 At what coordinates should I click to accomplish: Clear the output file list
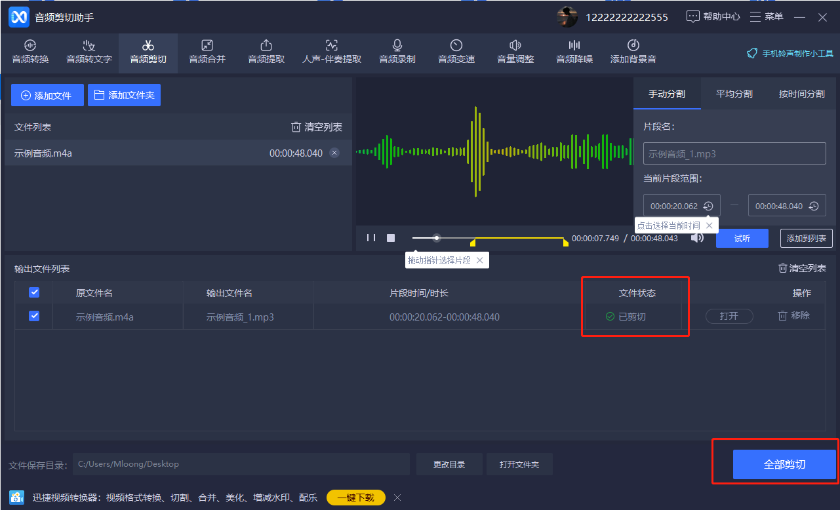click(802, 268)
